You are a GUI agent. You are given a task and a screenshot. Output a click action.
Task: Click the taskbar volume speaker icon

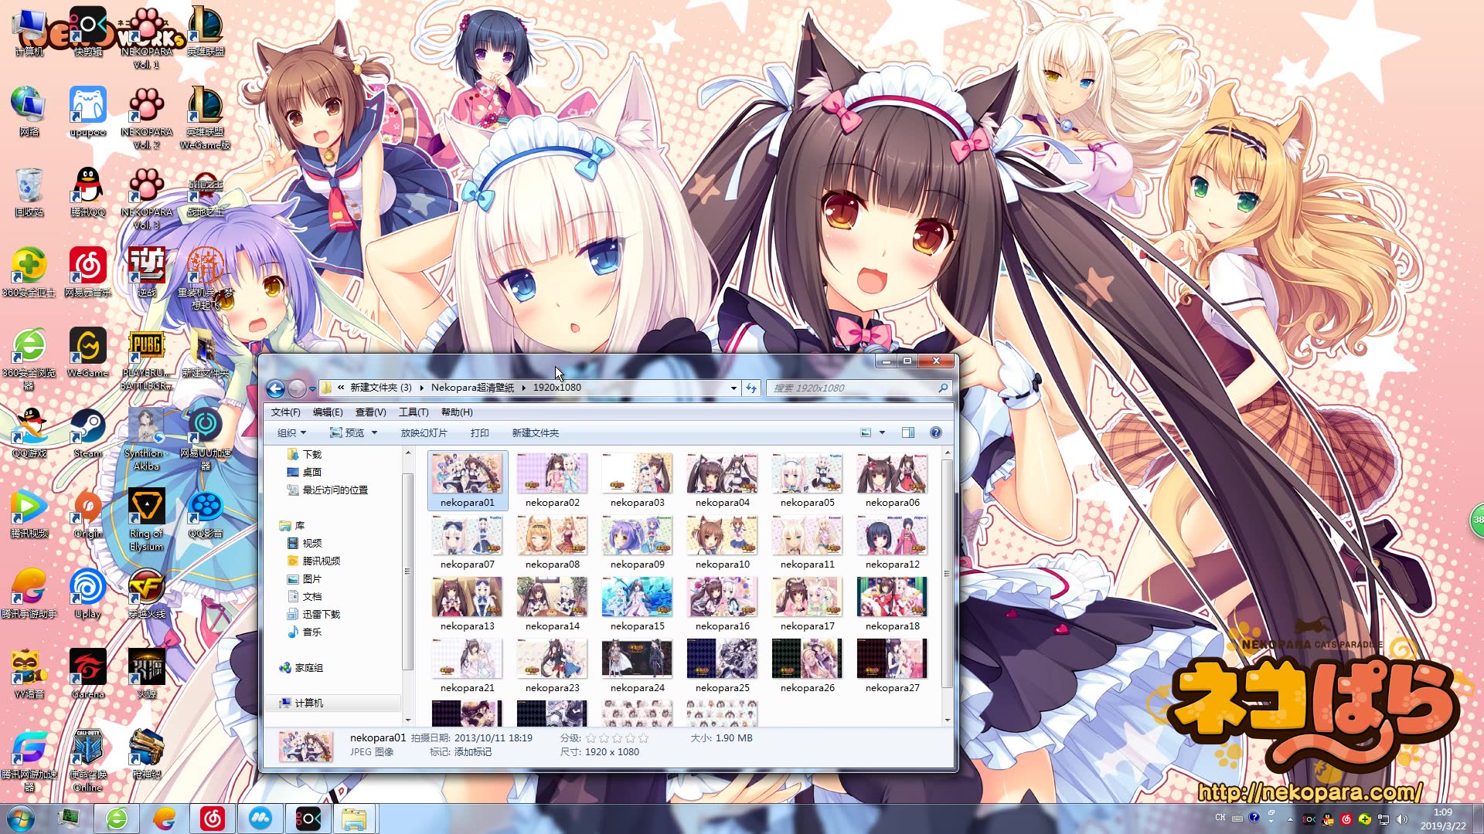click(x=1402, y=819)
